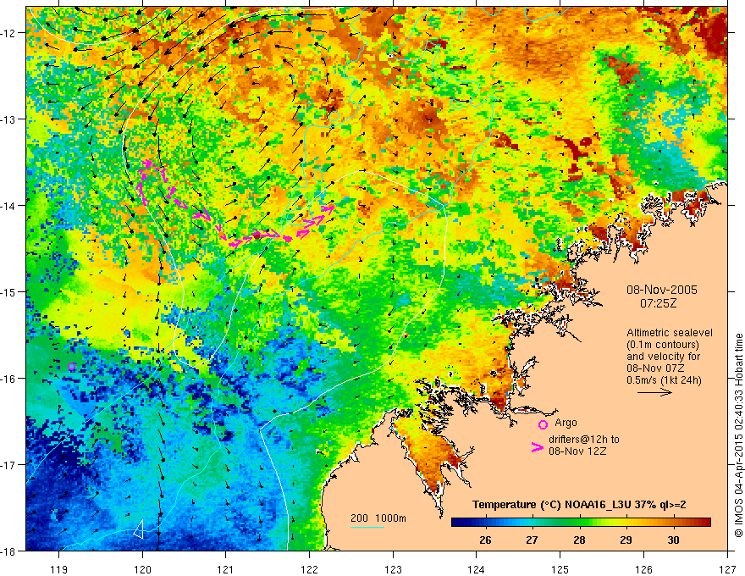Click the Argo float circle on the map near latitude -16
This screenshot has width=745, height=576.
pyautogui.click(x=72, y=367)
